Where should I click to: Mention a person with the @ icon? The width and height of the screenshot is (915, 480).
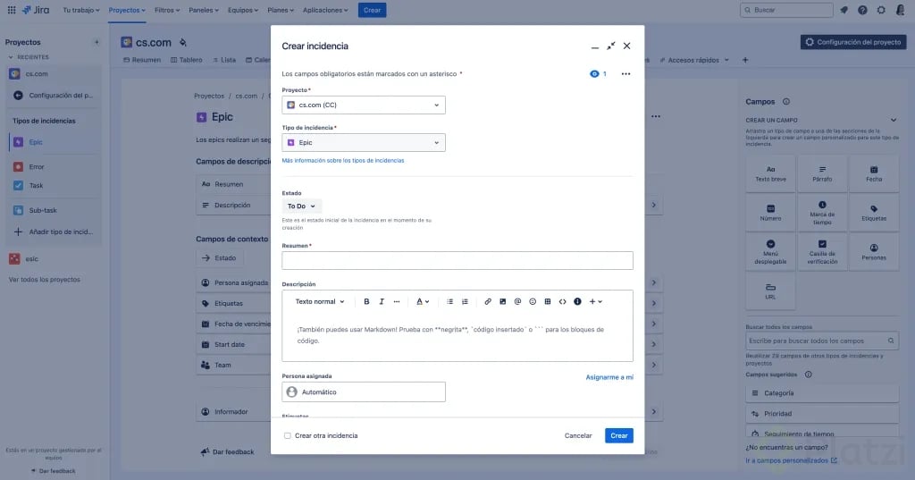coord(517,302)
